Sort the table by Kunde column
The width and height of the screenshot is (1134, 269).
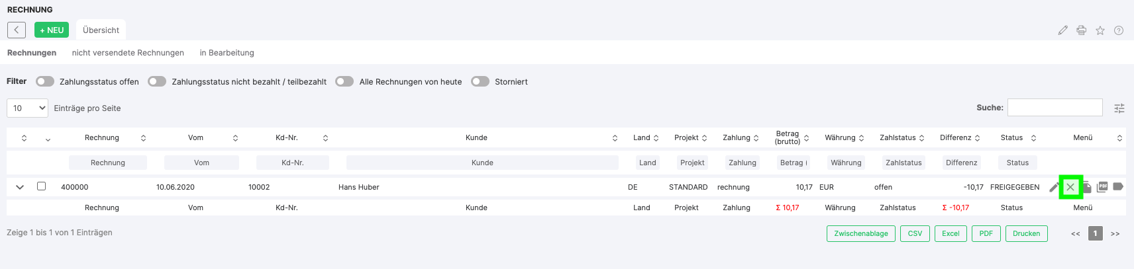(x=476, y=137)
